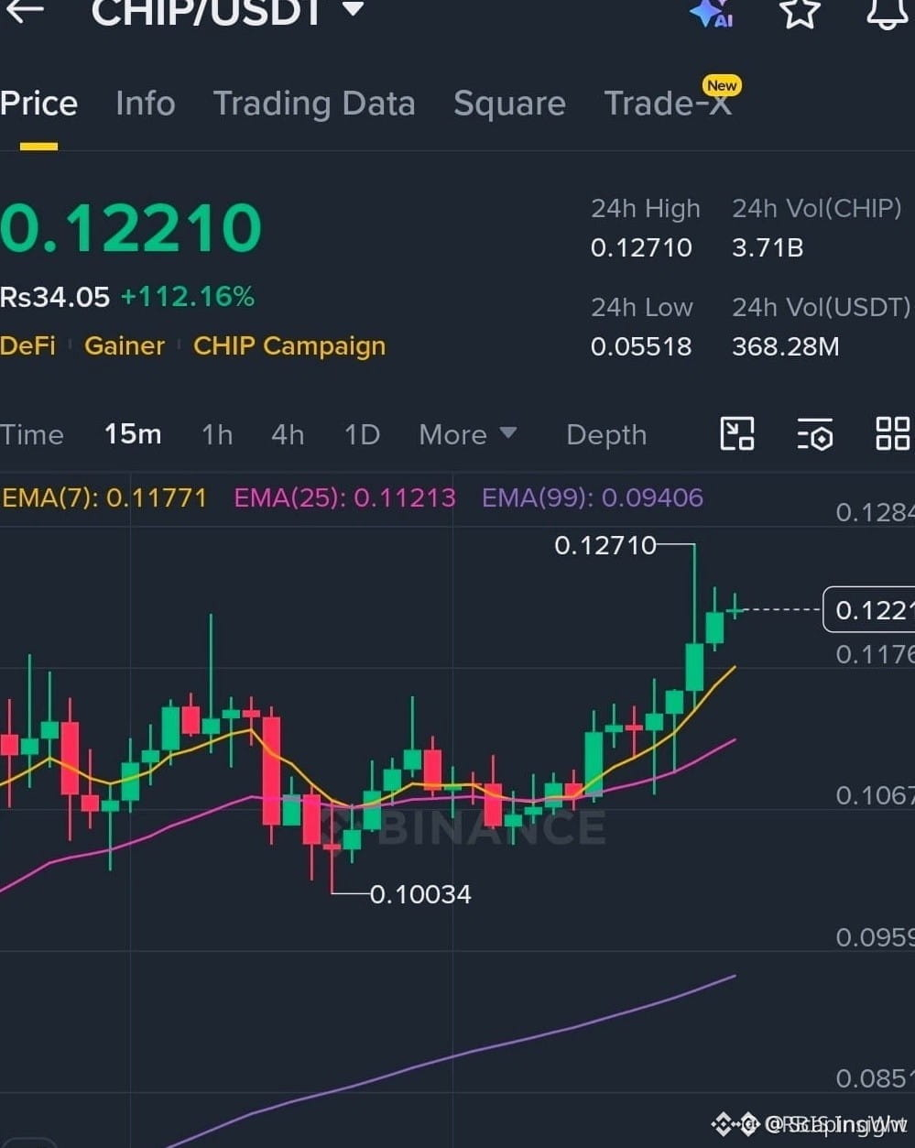Image resolution: width=915 pixels, height=1148 pixels.
Task: Click the 24h Low value 0.05518
Action: point(641,346)
